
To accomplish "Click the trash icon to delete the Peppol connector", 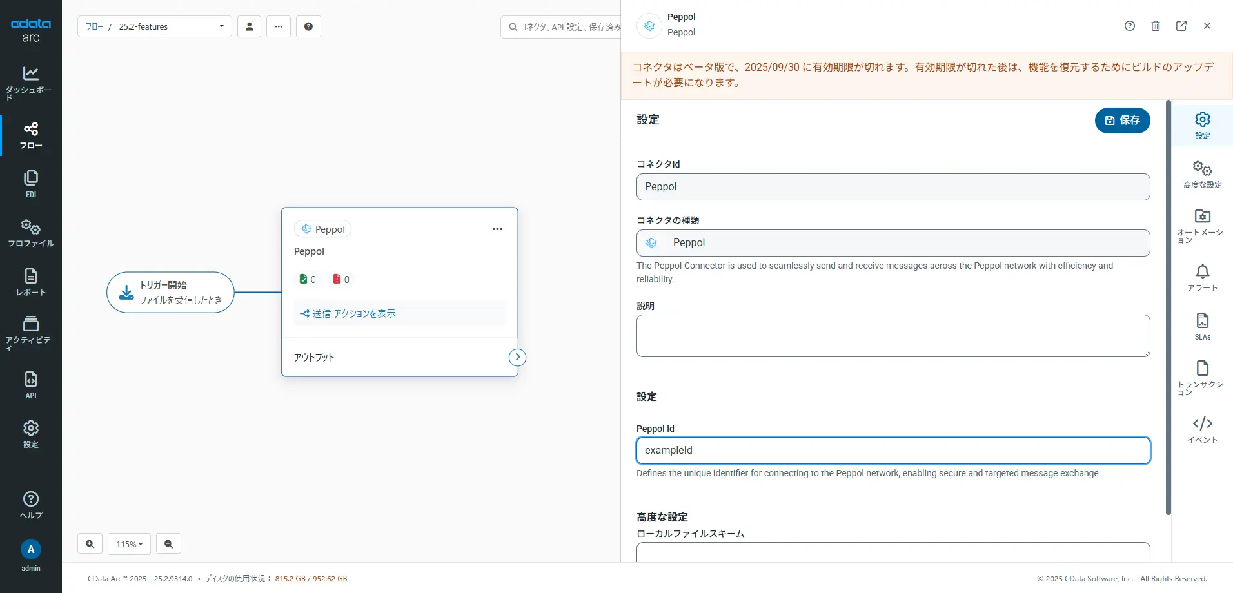I will pos(1156,26).
